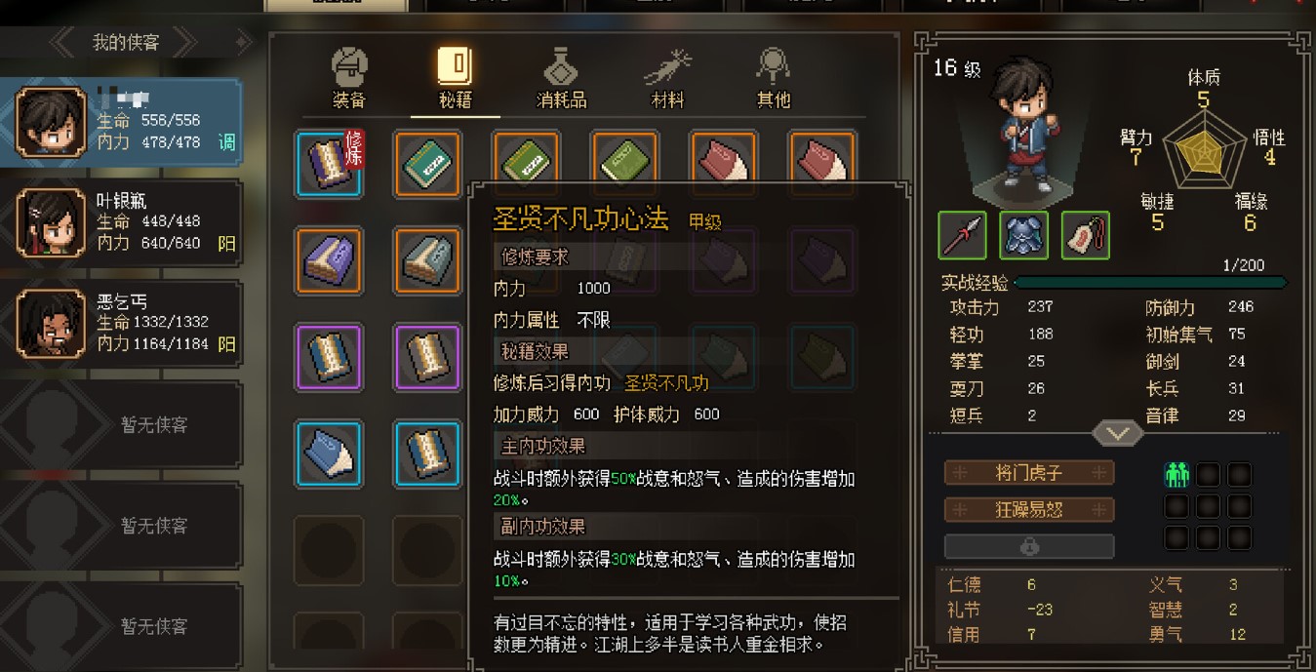Select hero 恶乞丐 in roster
The image size is (1316, 672).
point(121,323)
